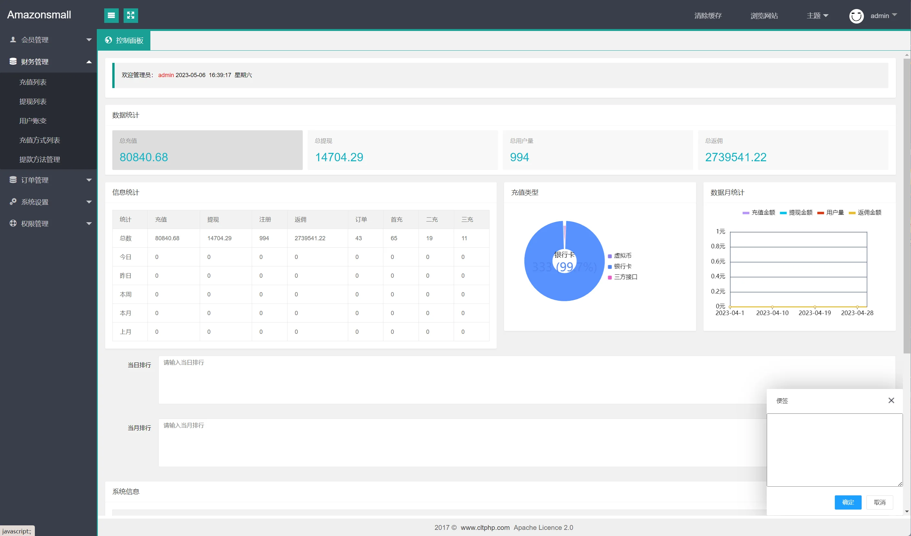This screenshot has width=911, height=536.
Task: Click the 清除缓存 link in header
Action: (x=707, y=15)
